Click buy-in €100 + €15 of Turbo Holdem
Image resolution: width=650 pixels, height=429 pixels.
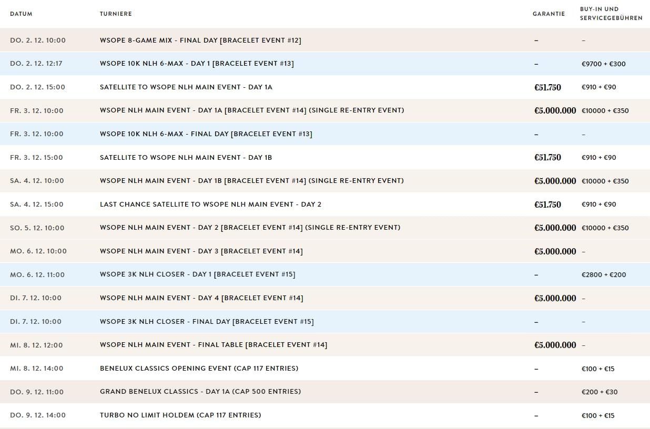[x=598, y=416]
